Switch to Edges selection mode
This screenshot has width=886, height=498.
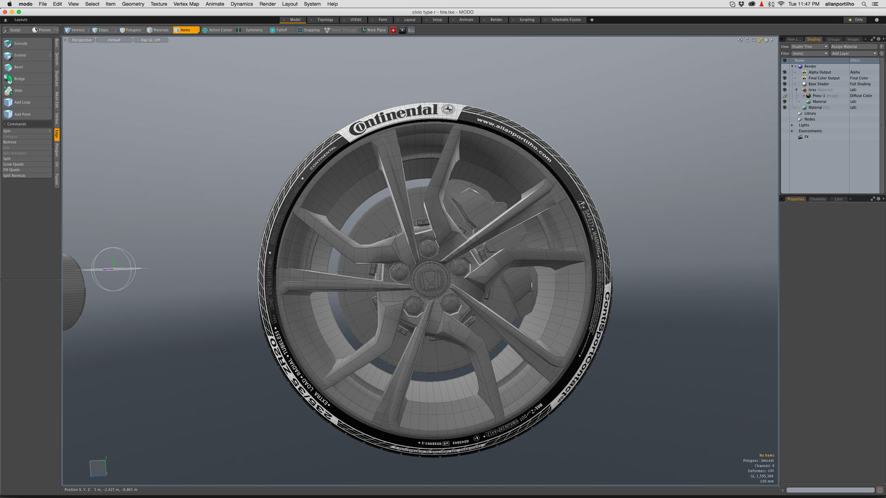coord(102,30)
